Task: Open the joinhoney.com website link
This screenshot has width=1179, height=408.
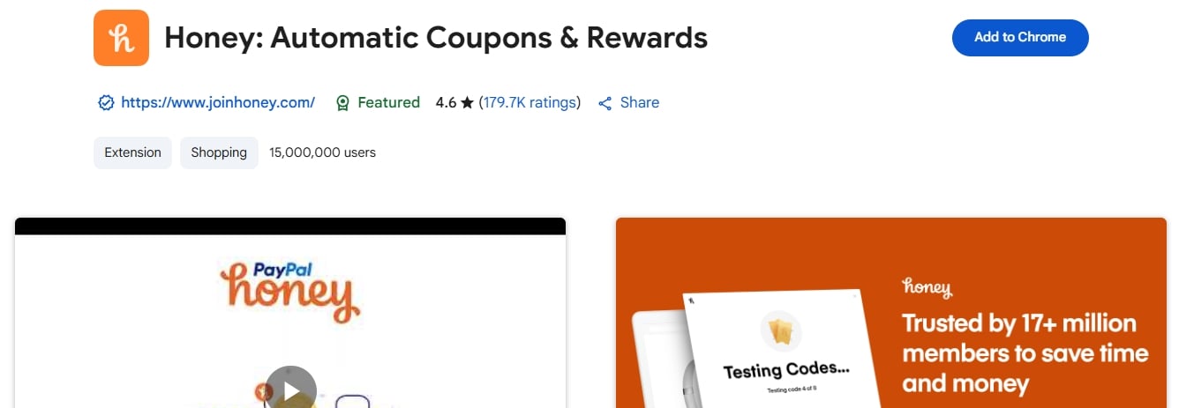Action: [x=218, y=102]
